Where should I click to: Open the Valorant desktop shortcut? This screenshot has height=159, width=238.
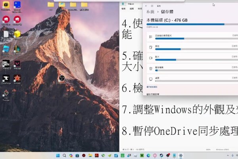point(17,64)
